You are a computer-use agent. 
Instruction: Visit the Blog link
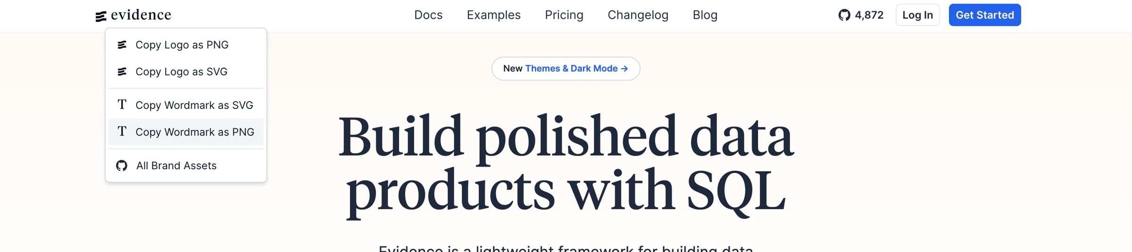click(705, 15)
